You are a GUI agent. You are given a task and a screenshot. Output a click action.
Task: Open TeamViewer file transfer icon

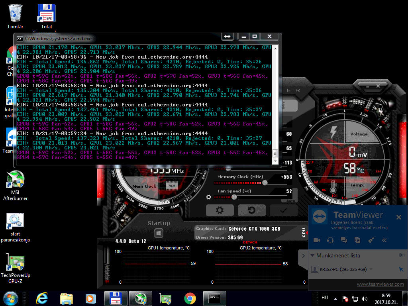coord(357,240)
